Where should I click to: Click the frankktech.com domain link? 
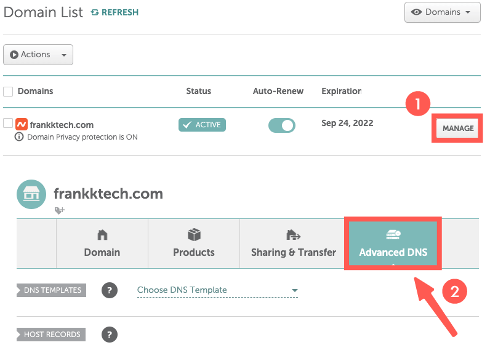[x=62, y=124]
